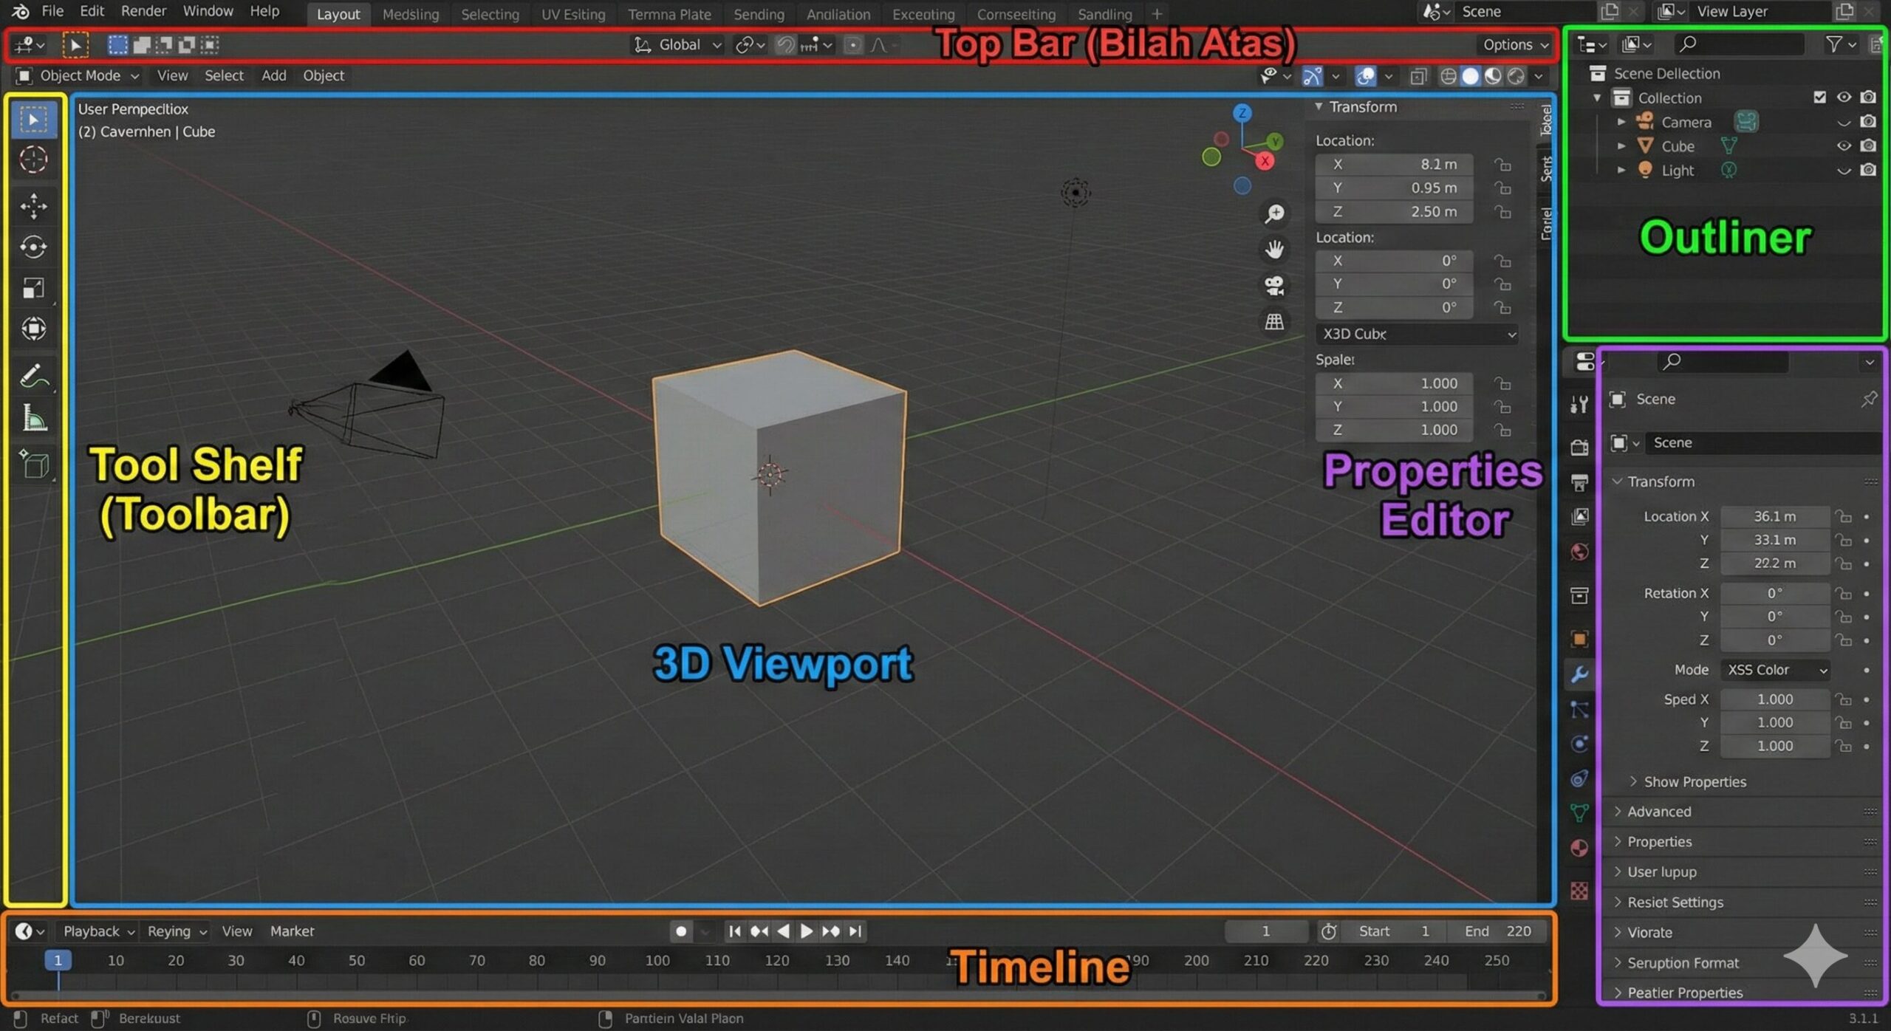Screen dimensions: 1891x1031
Task: Select the Move tool
Action: pos(33,206)
